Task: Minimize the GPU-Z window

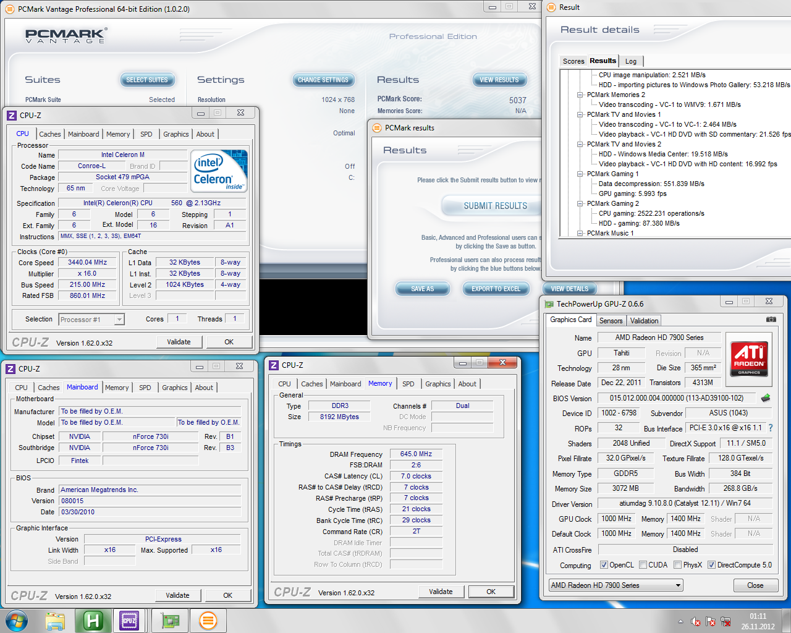Action: [x=729, y=302]
